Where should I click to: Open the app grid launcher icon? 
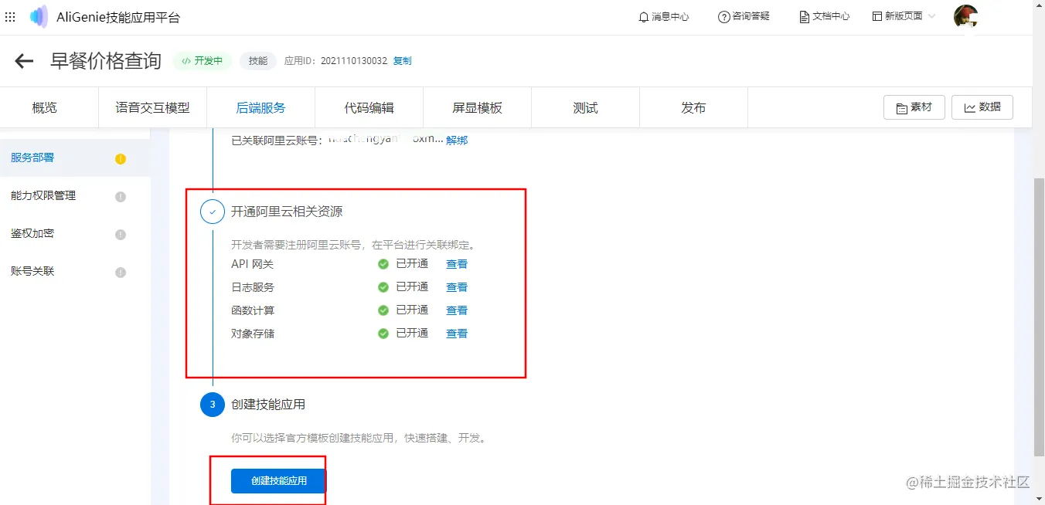tap(10, 16)
